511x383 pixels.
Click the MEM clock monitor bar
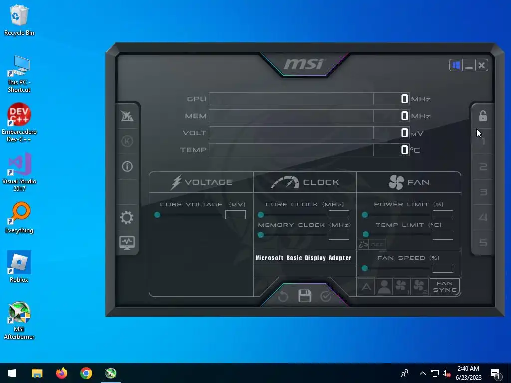[308, 116]
